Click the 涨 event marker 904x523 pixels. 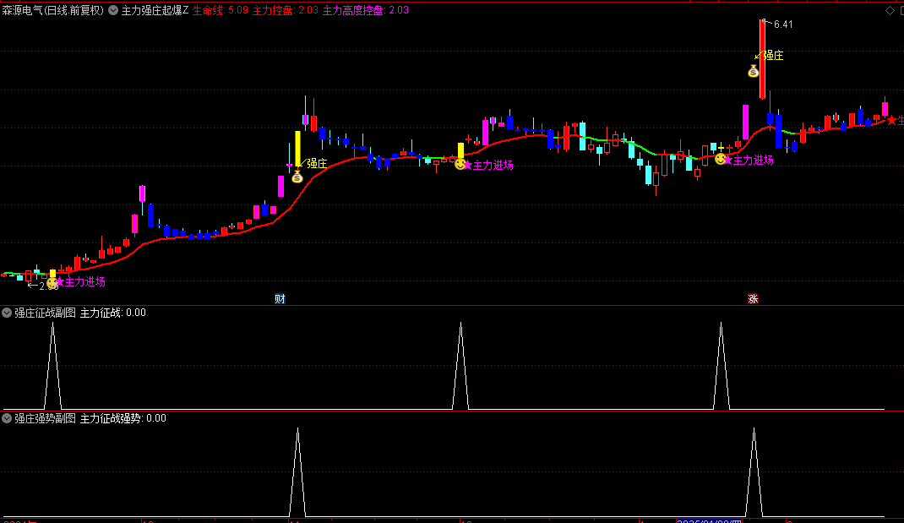[x=753, y=299]
